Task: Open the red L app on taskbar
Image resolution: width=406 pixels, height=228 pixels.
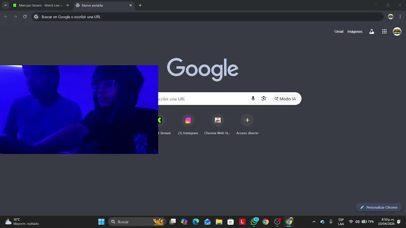Action: [x=242, y=222]
